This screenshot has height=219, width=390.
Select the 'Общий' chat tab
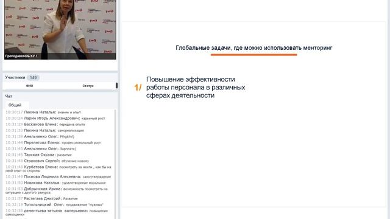pyautogui.click(x=15, y=105)
